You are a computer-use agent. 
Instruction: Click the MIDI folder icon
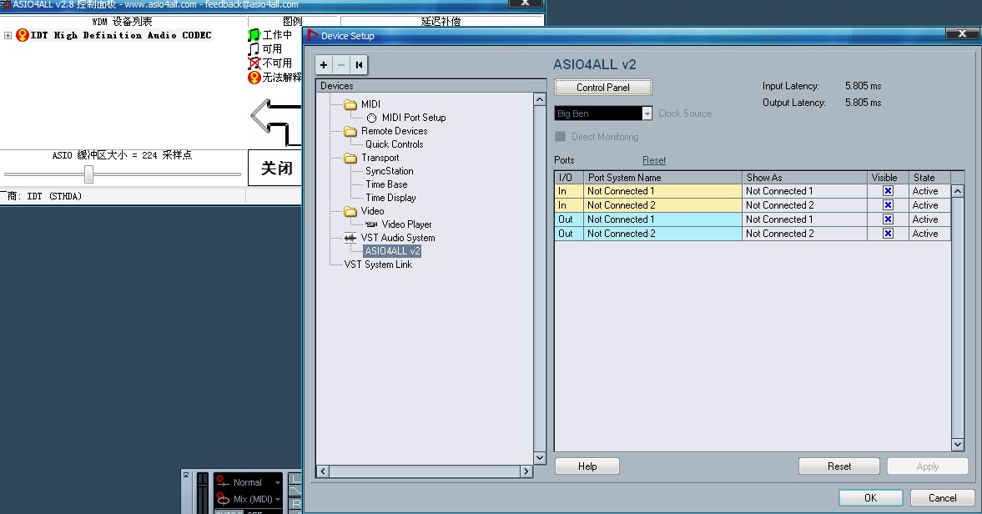click(350, 104)
